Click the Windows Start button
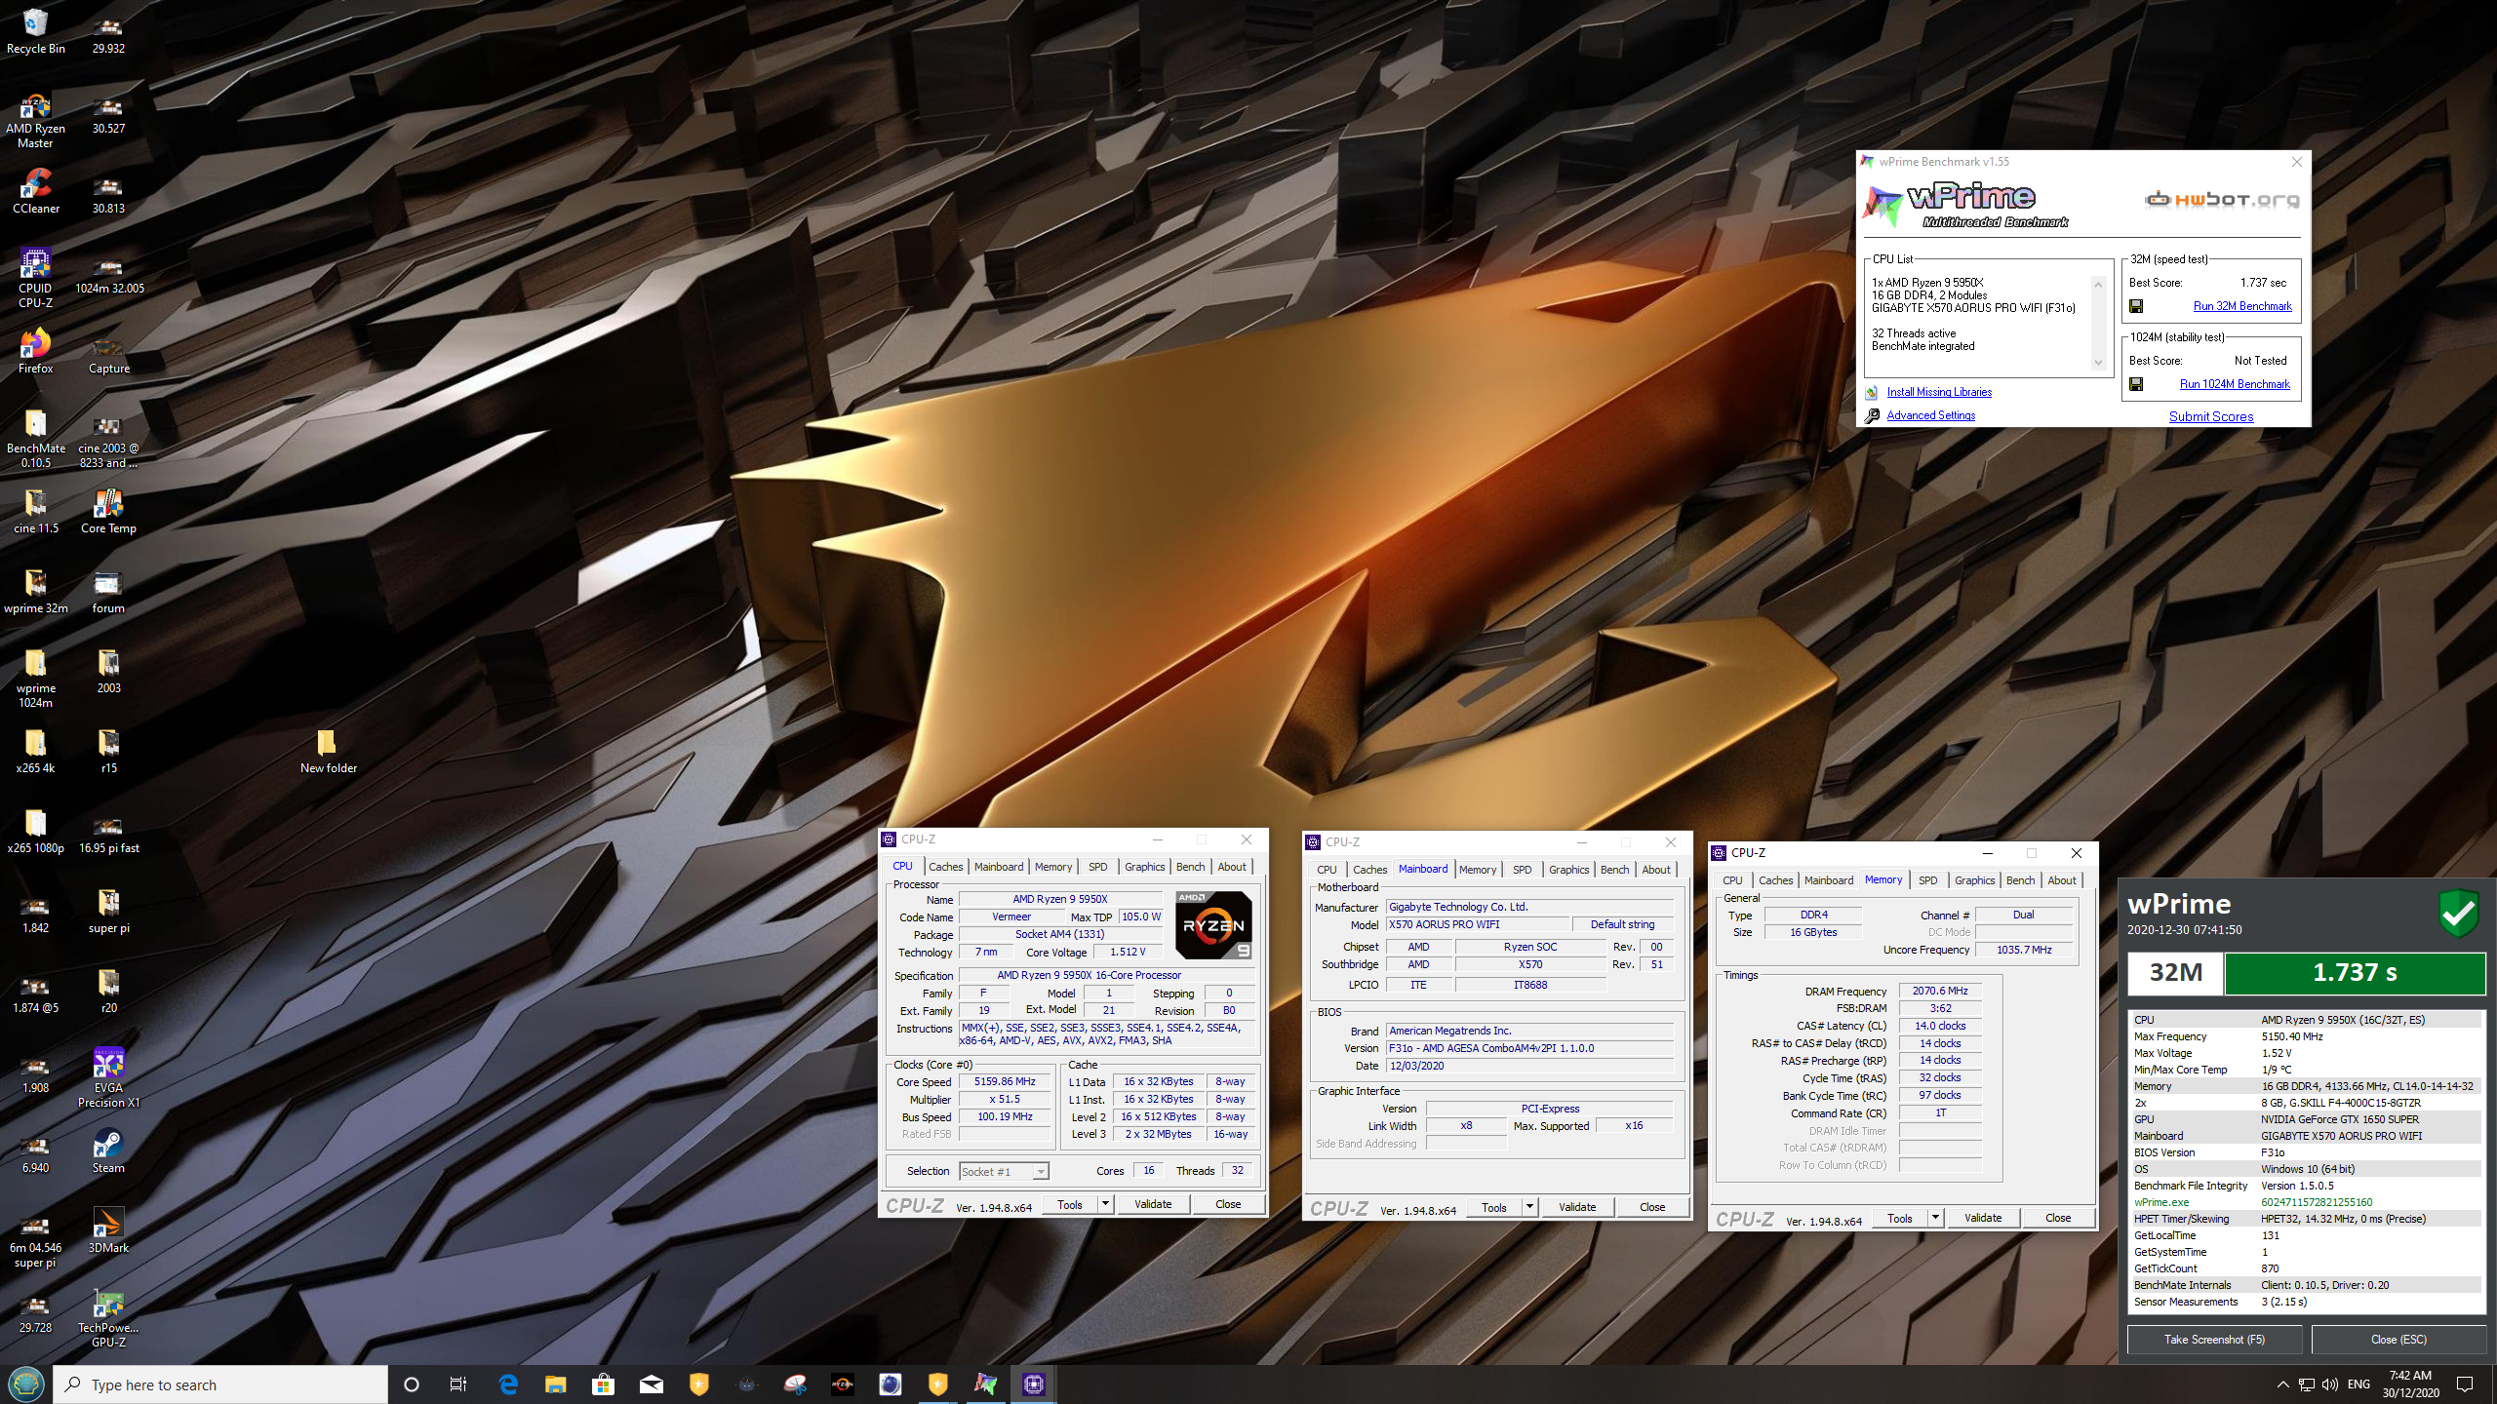The height and width of the screenshot is (1404, 2497). (x=25, y=1384)
